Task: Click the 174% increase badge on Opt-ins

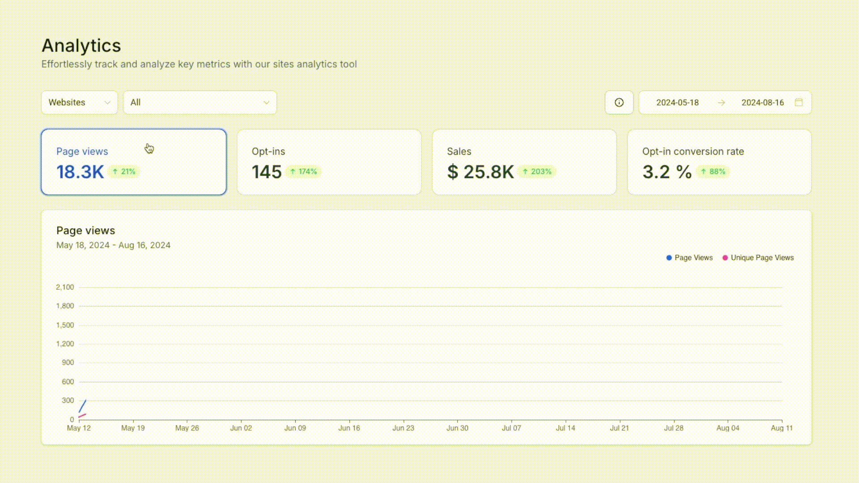Action: 303,172
